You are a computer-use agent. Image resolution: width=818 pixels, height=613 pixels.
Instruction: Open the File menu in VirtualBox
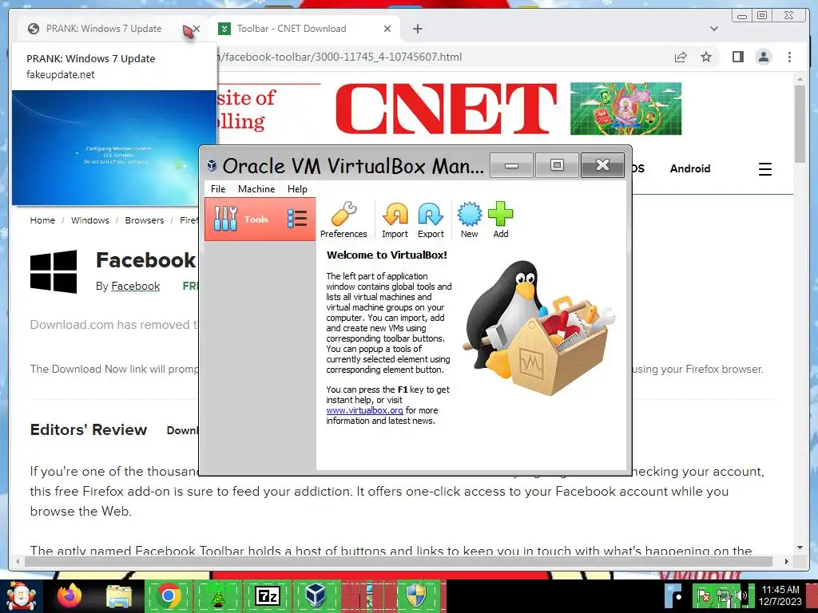(218, 189)
